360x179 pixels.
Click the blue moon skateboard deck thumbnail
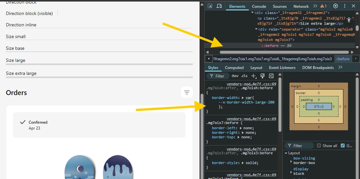coord(80,167)
